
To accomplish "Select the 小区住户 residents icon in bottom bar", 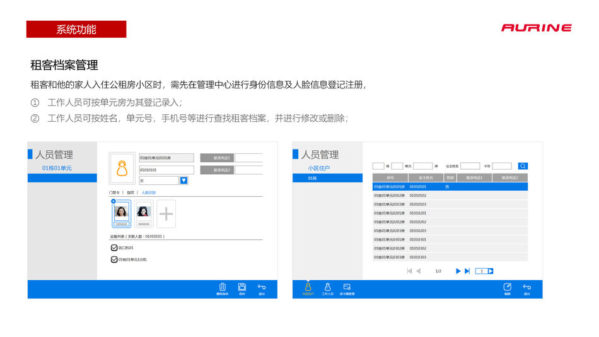I will pyautogui.click(x=308, y=287).
